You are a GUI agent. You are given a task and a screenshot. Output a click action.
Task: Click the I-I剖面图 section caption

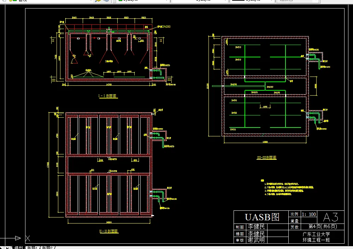[108, 96]
